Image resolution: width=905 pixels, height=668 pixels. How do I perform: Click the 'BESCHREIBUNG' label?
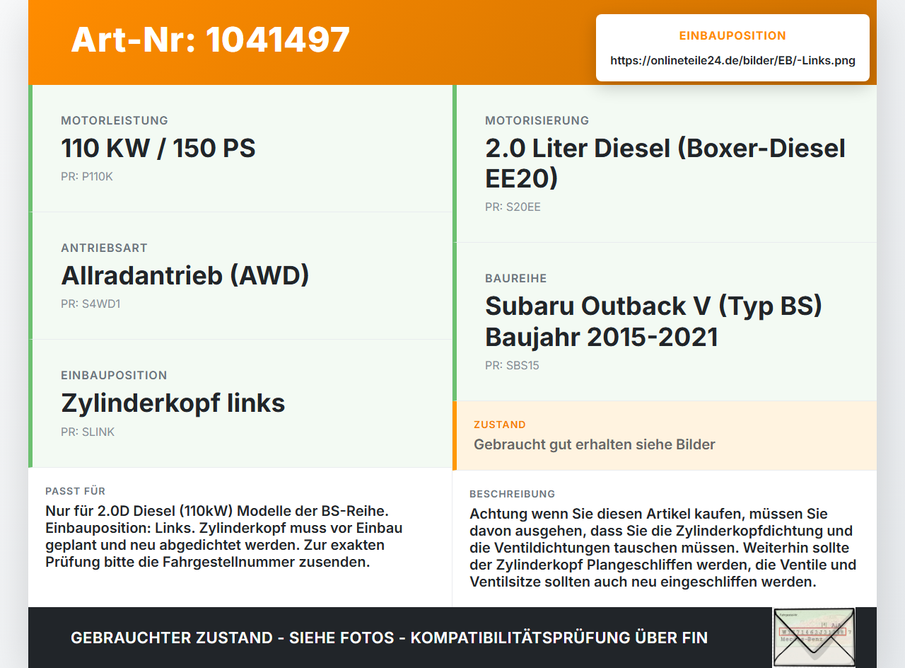pyautogui.click(x=512, y=494)
